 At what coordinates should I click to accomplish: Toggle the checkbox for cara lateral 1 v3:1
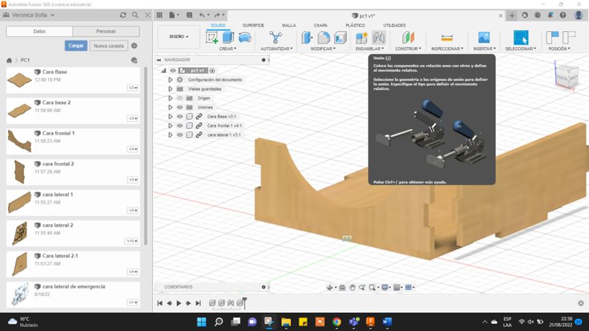pos(189,135)
